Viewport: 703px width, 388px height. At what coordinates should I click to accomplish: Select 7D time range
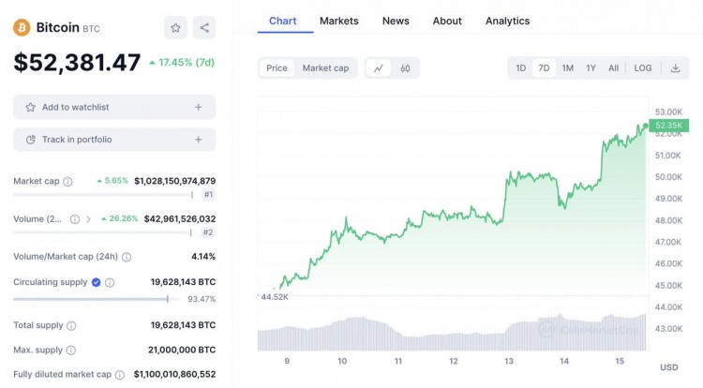tap(544, 68)
